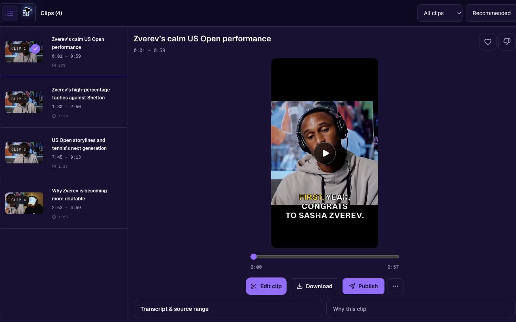Switch to the list view icon

[x=10, y=13]
